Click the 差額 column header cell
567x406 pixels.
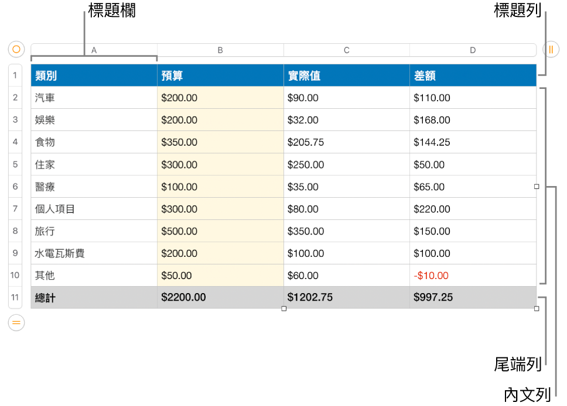pos(473,75)
